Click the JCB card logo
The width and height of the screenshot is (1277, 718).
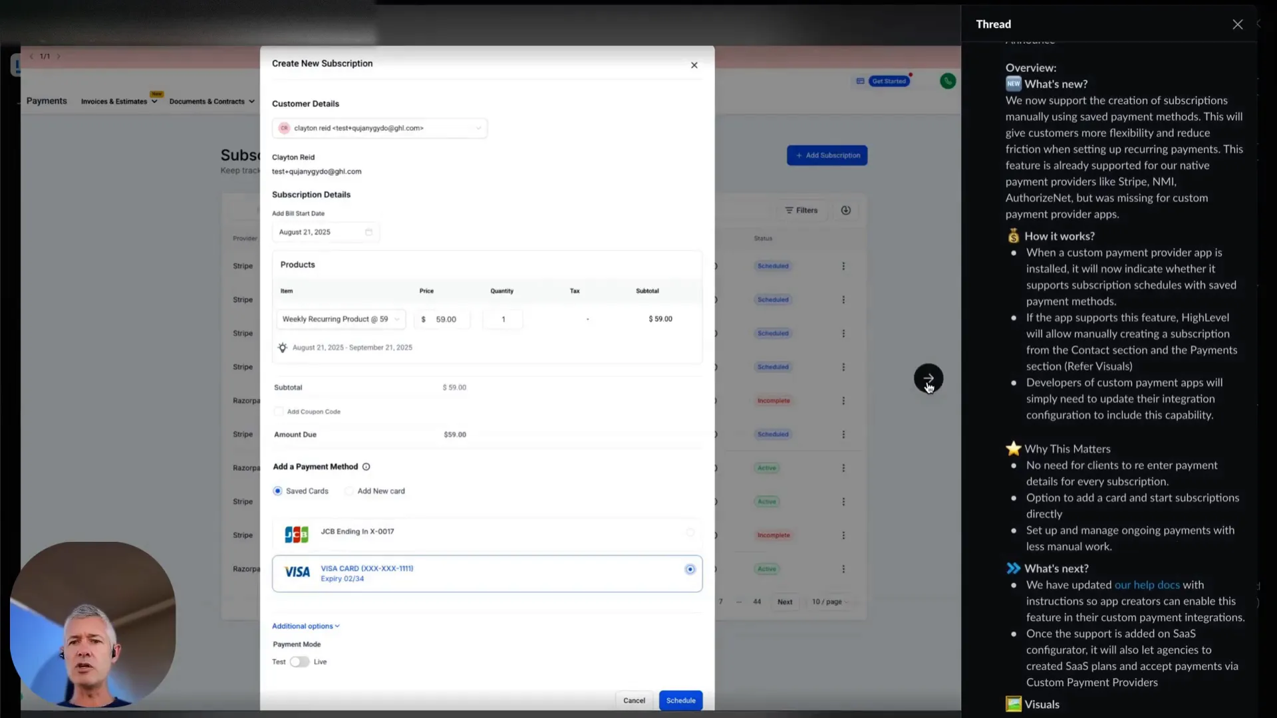pos(297,534)
